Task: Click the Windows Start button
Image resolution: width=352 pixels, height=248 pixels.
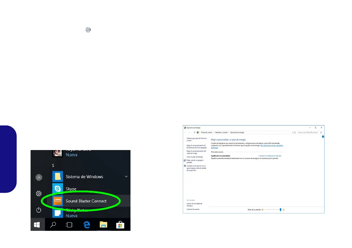Action: point(37,224)
